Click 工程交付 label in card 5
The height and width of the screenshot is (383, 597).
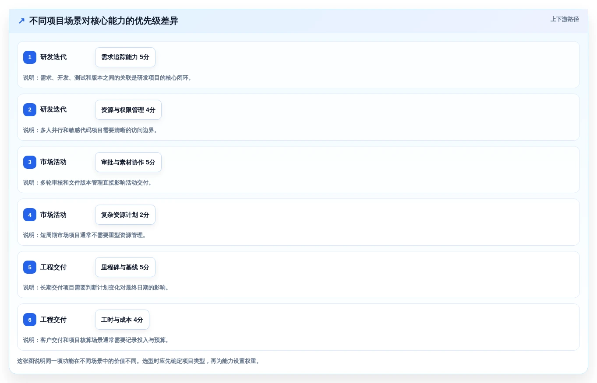(x=53, y=267)
